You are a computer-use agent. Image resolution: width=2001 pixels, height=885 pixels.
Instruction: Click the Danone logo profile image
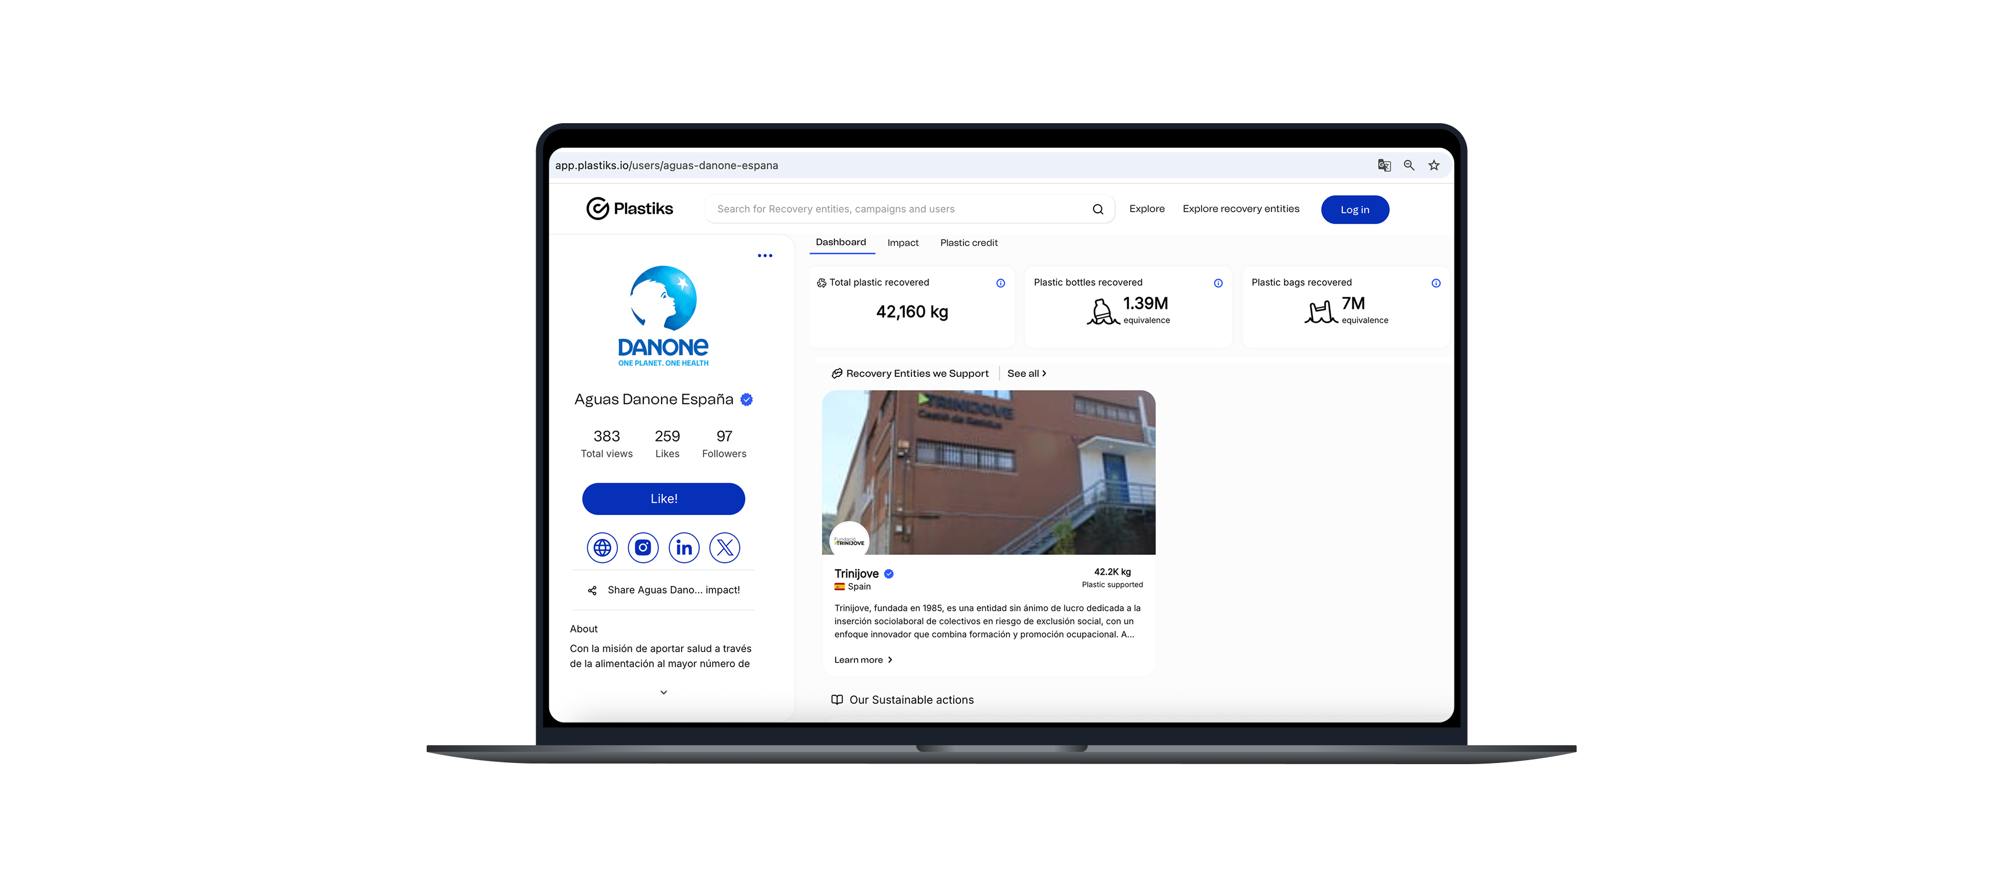tap(663, 316)
